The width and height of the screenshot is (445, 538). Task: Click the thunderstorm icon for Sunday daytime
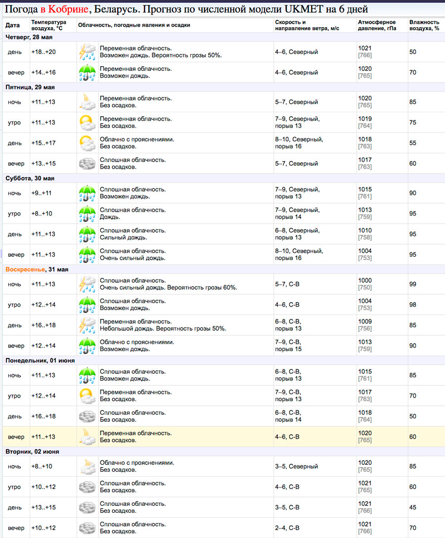coord(88,325)
